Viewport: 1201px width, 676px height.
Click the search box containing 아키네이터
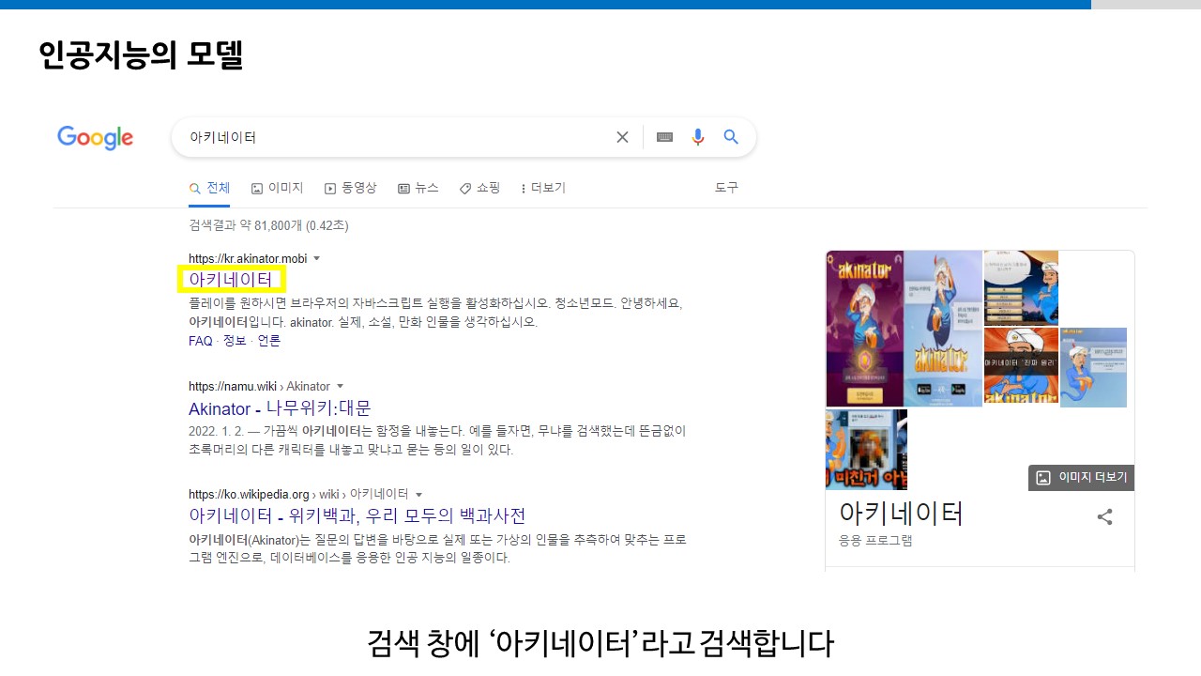click(464, 137)
